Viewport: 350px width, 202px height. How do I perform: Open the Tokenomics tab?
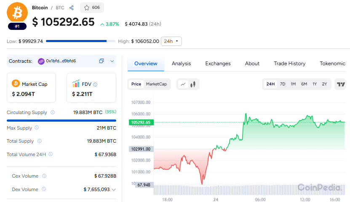(333, 64)
